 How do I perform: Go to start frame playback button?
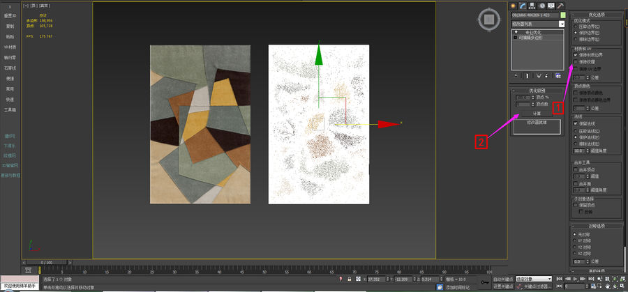[x=559, y=278]
